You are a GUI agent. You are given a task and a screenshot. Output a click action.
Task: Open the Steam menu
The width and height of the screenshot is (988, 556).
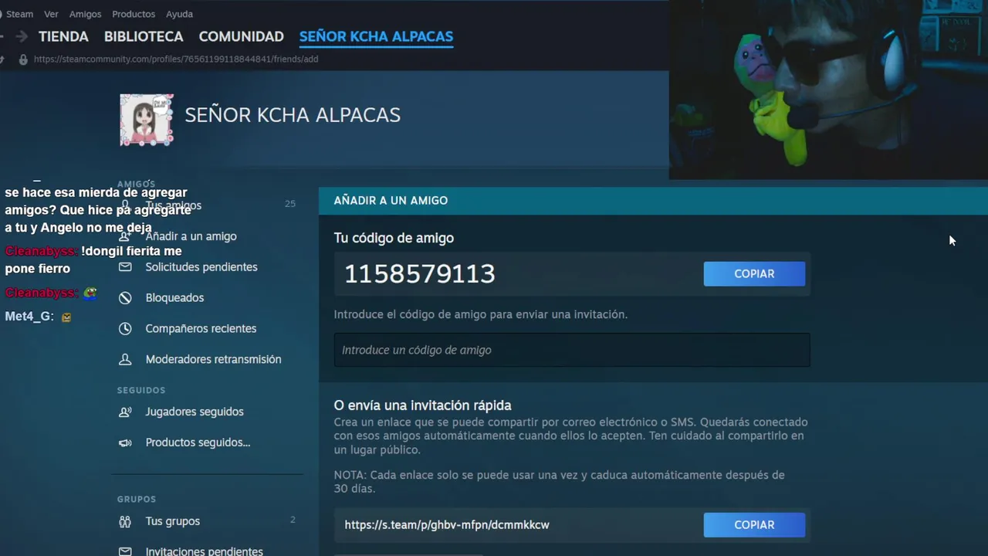coord(20,14)
